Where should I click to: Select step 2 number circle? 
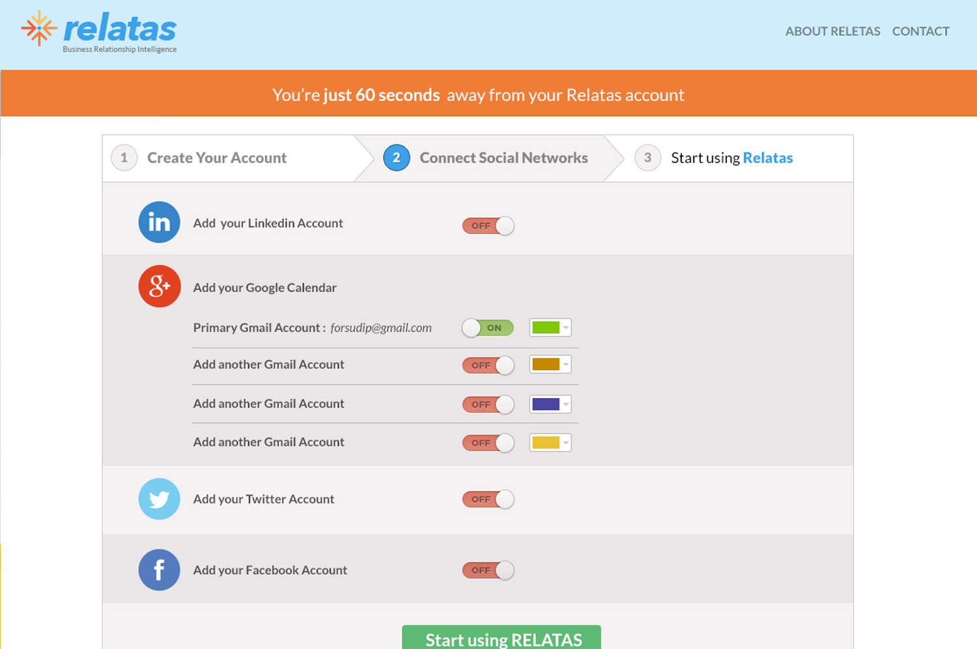(x=396, y=158)
